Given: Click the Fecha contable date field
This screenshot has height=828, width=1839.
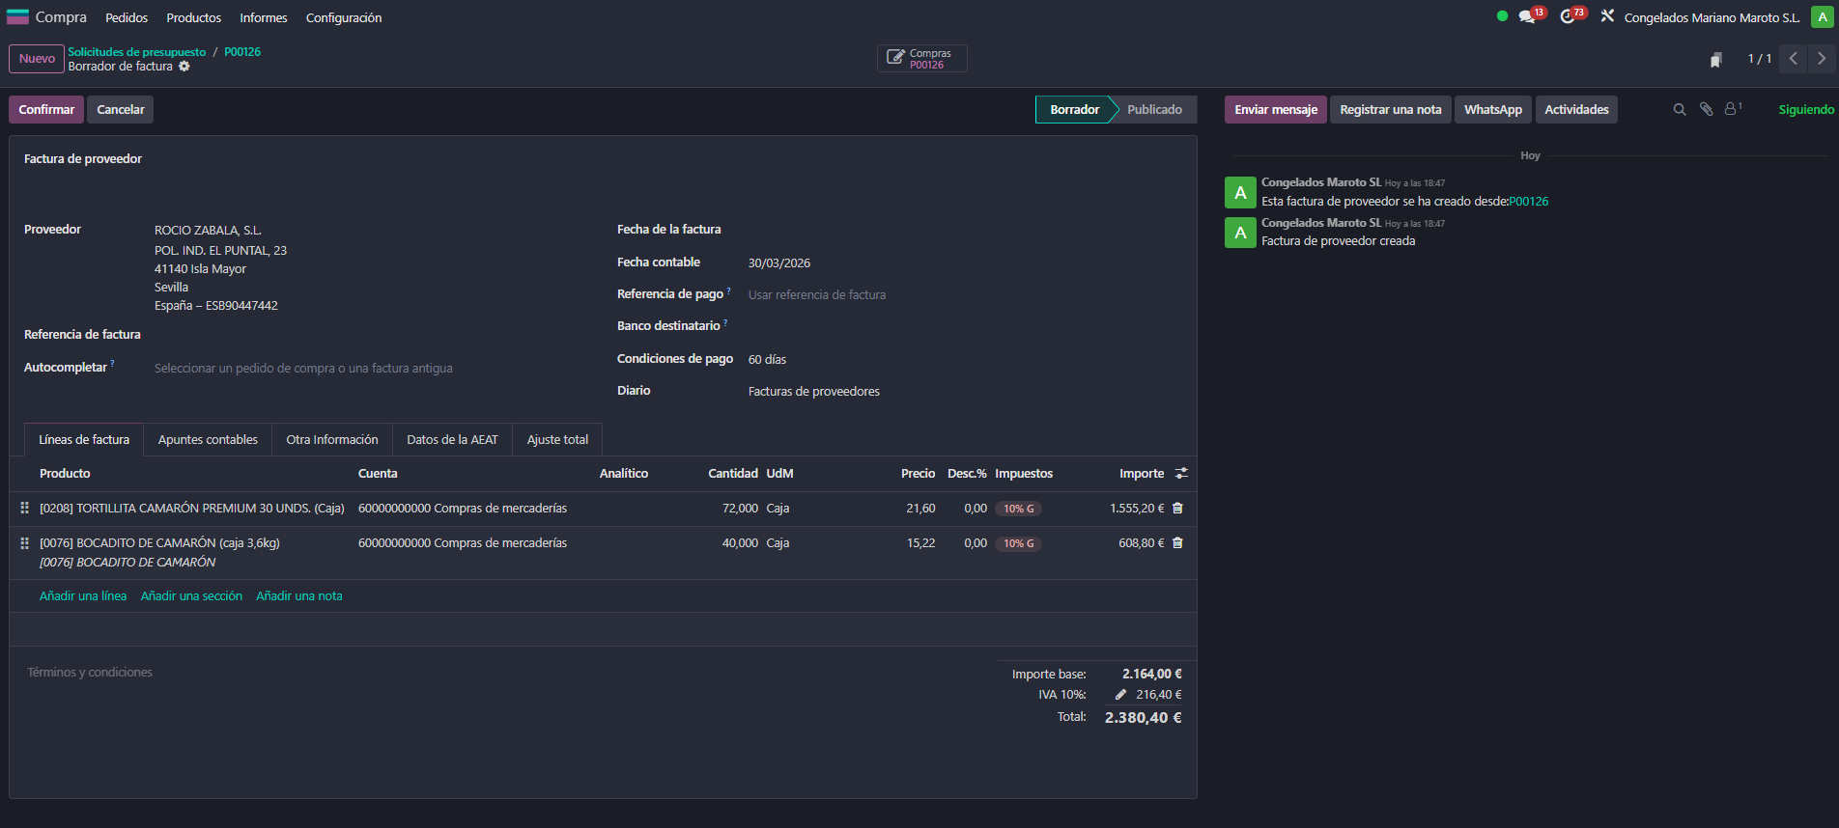Looking at the screenshot, I should tap(869, 263).
